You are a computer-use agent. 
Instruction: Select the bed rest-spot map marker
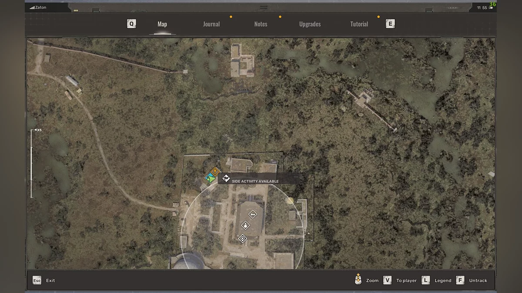(252, 214)
